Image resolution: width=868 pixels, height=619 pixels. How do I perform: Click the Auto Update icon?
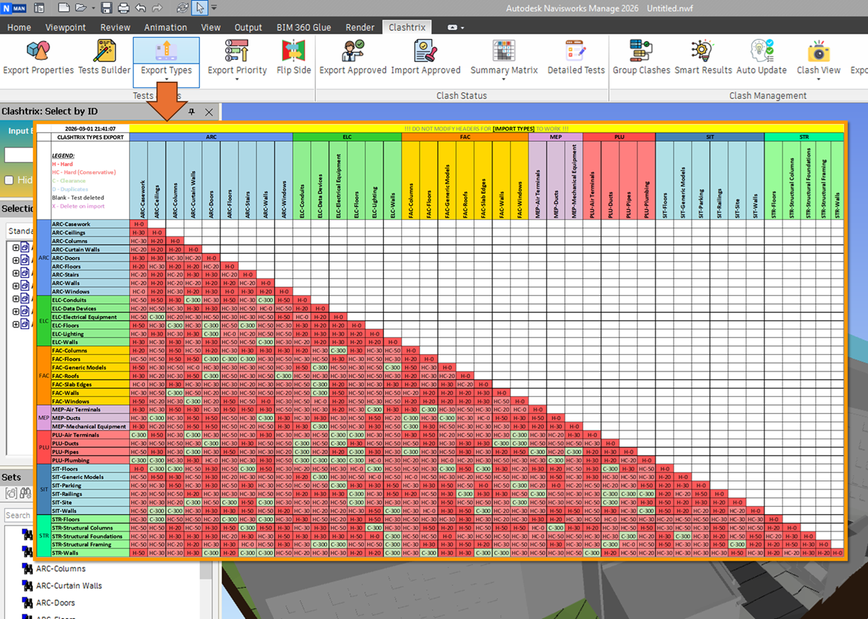[761, 52]
